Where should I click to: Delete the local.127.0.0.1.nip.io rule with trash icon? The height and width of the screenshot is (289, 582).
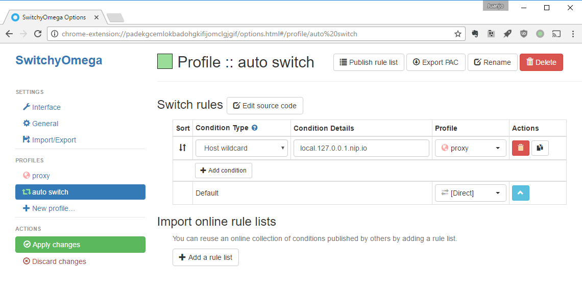521,148
